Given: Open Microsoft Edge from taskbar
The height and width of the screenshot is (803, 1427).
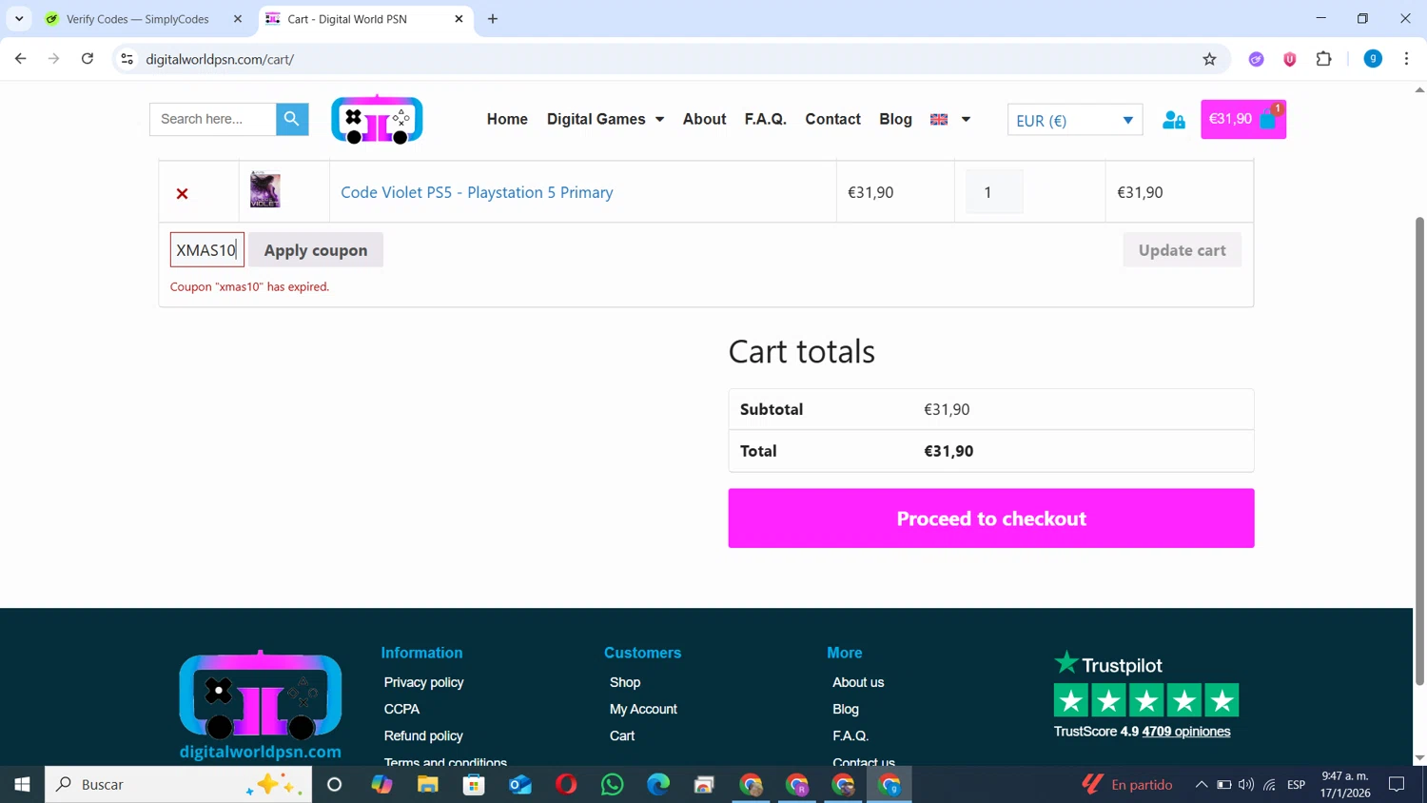Looking at the screenshot, I should point(658,784).
